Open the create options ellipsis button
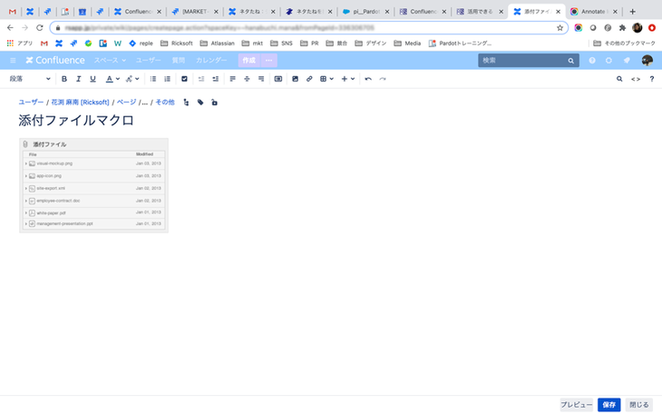 tap(269, 61)
